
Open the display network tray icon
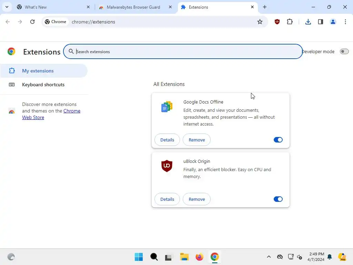[x=291, y=257]
